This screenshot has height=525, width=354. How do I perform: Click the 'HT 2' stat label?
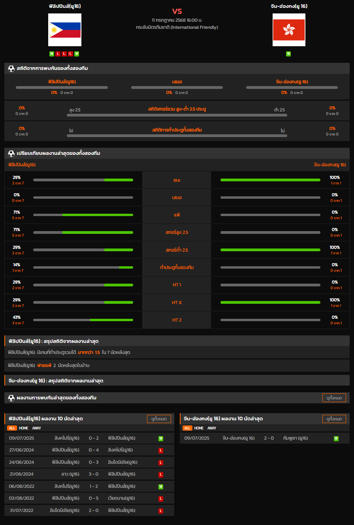pyautogui.click(x=177, y=320)
